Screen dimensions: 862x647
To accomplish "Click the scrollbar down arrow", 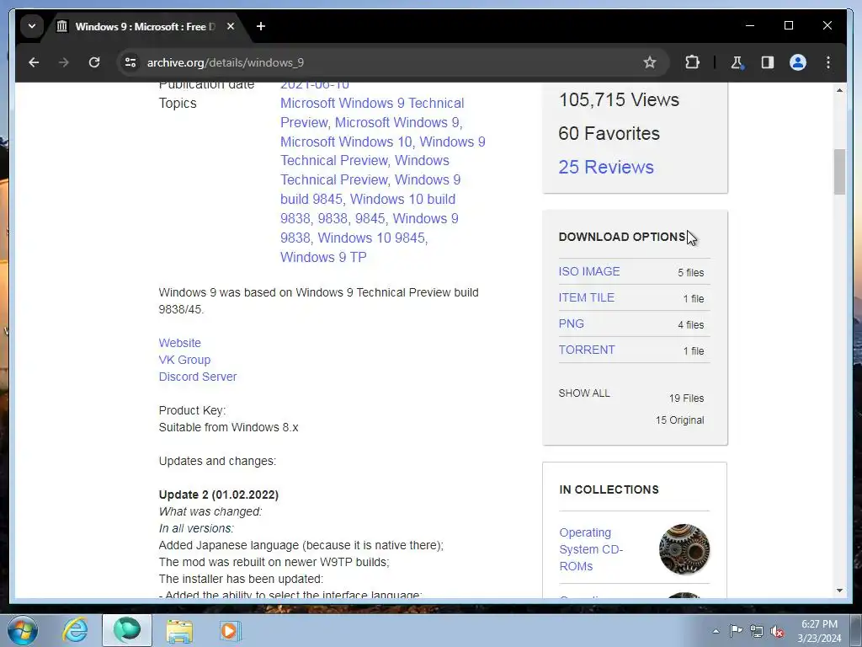I will tap(839, 591).
